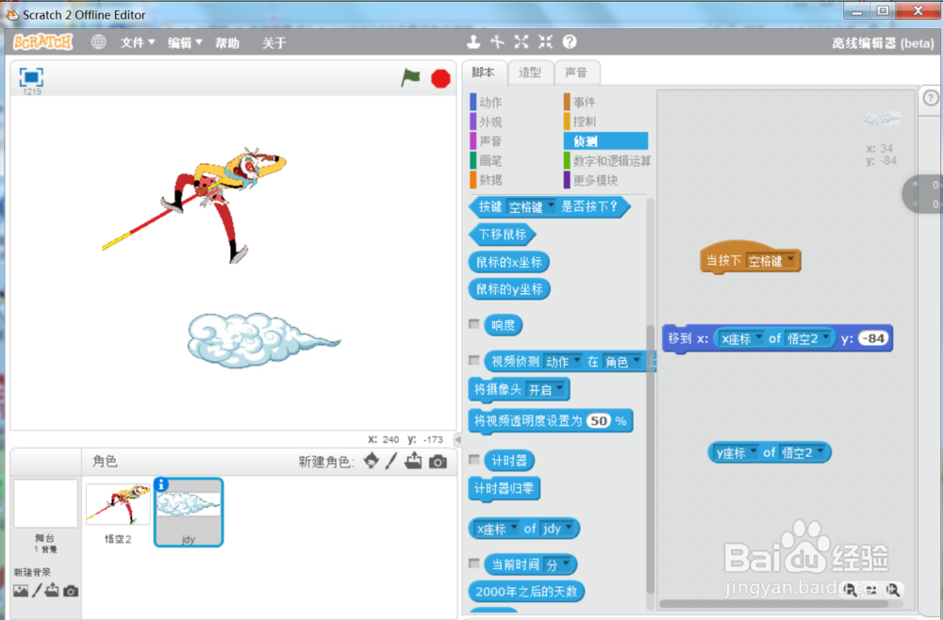Select the jdy sprite thumbnail
Image resolution: width=943 pixels, height=620 pixels.
coord(189,513)
